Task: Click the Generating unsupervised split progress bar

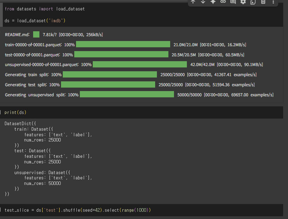Action: (x=127, y=95)
